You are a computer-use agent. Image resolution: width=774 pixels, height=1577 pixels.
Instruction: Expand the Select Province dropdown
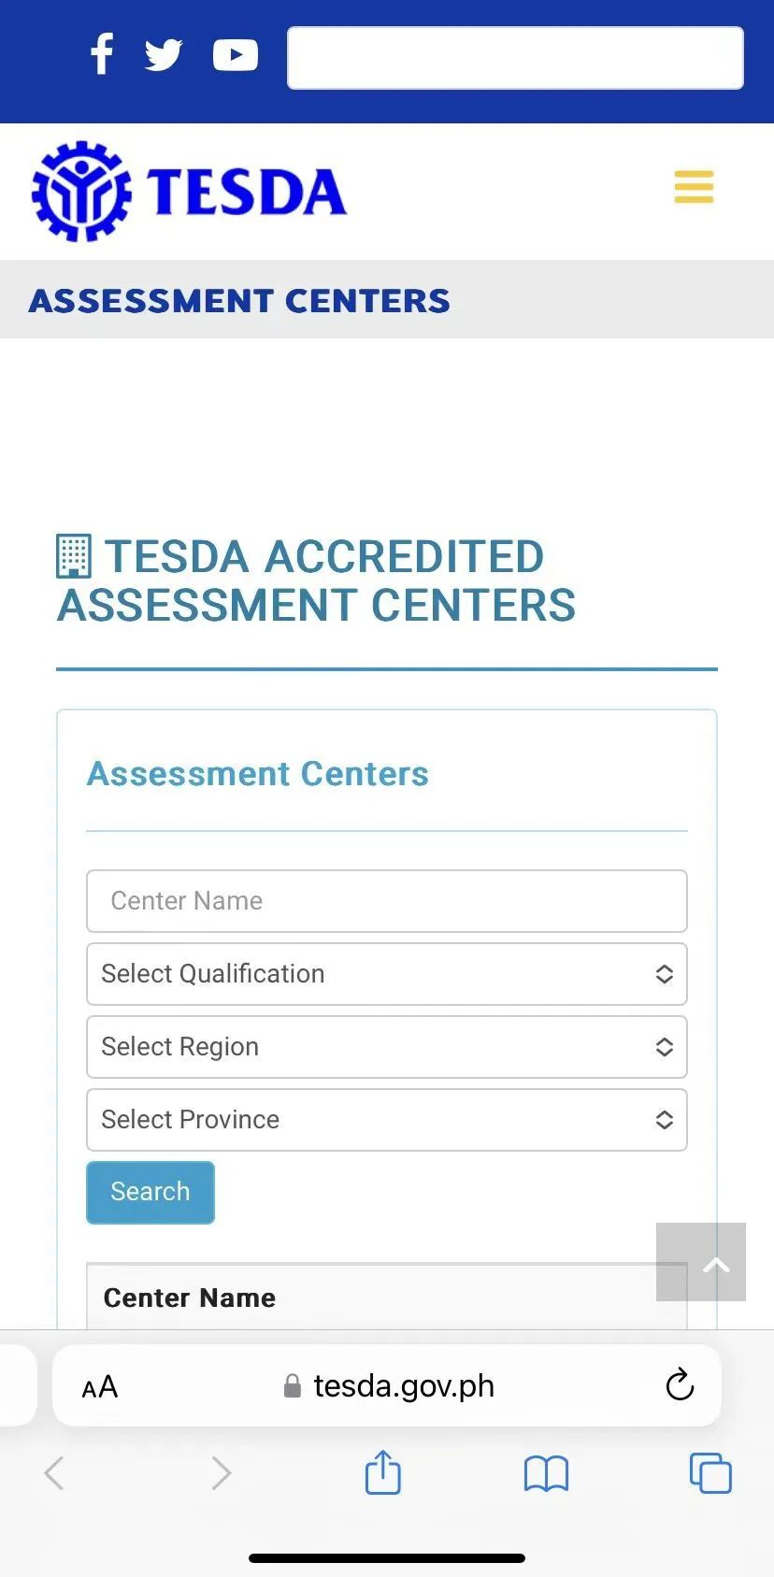pos(387,1120)
